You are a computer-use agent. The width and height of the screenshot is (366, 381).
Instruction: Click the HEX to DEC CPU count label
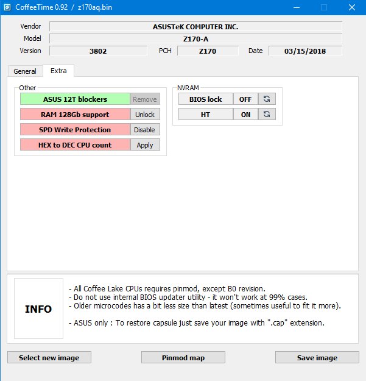point(76,145)
